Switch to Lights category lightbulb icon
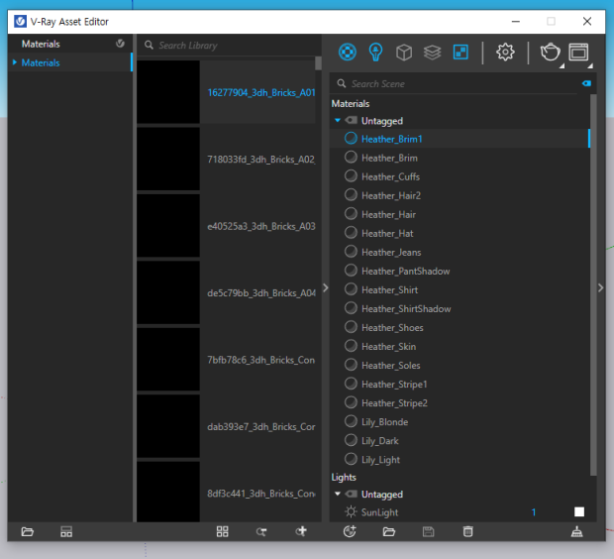The height and width of the screenshot is (559, 614). coord(376,53)
